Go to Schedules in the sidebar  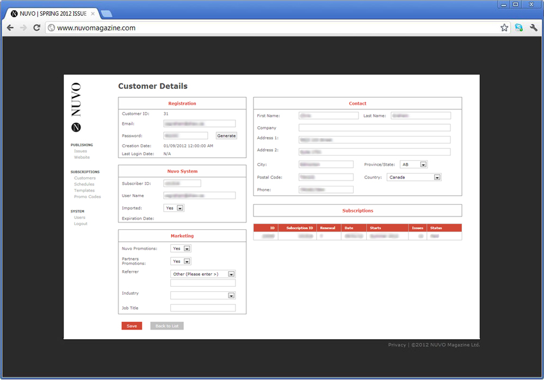coord(84,184)
